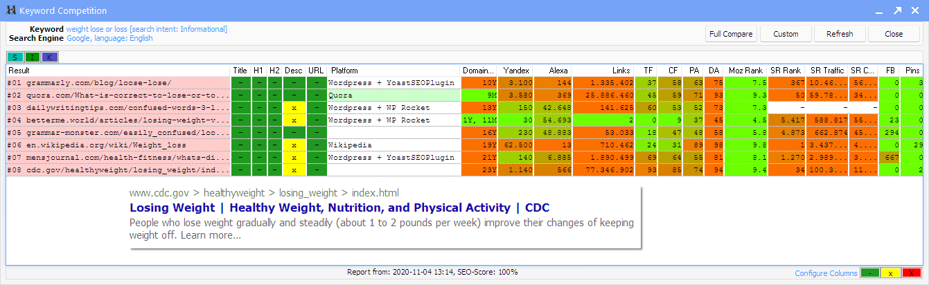This screenshot has height=285, width=929.
Task: Open the CDC Losing Weight preview title
Action: click(339, 208)
